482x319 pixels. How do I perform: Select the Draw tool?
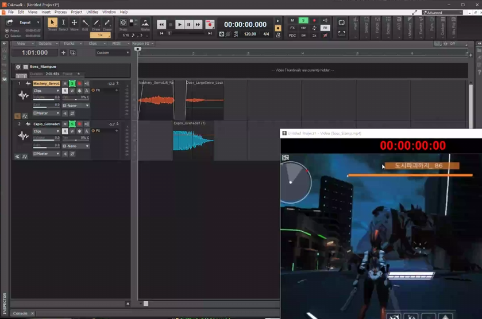96,23
